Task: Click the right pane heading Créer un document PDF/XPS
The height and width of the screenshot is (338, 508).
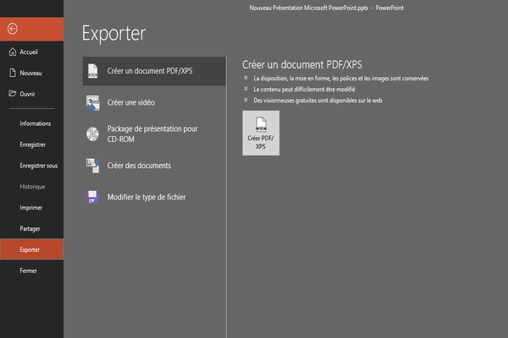Action: (302, 65)
